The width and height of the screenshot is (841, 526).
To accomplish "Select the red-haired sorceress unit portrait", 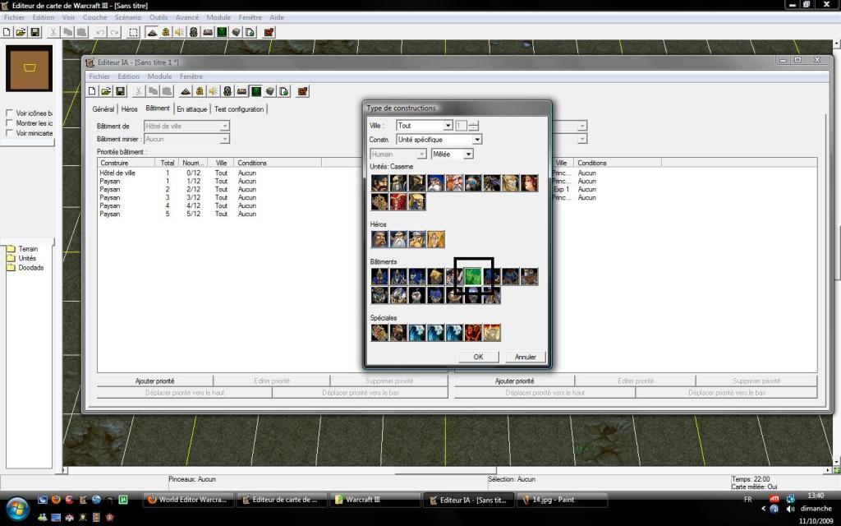I will [530, 183].
